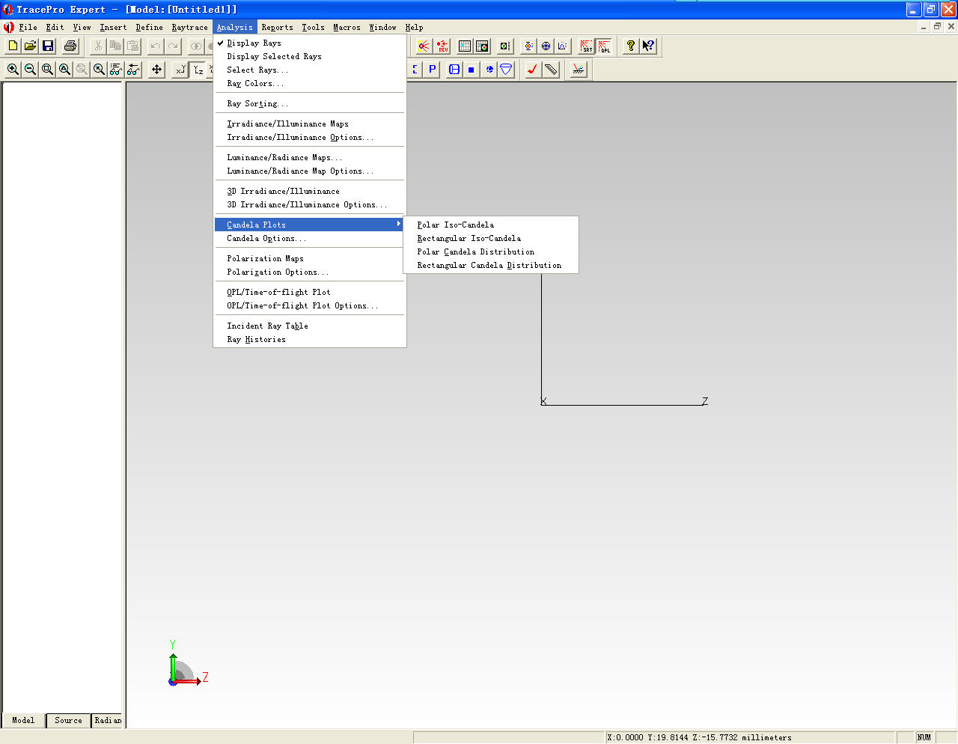Switch to the Source tab
958x744 pixels.
68,720
